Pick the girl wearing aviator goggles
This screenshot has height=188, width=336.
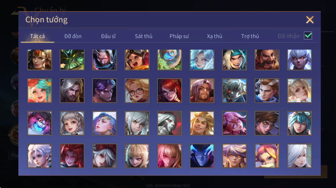[137, 60]
